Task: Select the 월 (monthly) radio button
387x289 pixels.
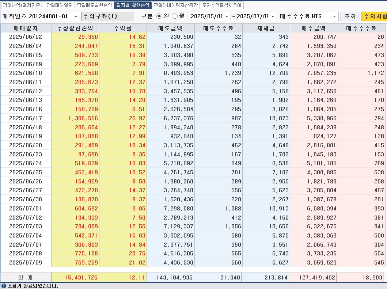Action: tap(175, 16)
